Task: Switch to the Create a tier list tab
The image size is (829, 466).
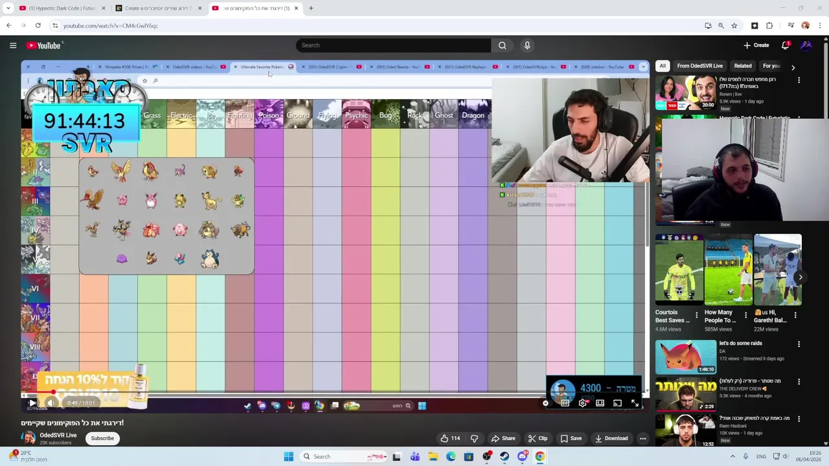Action: click(x=158, y=8)
